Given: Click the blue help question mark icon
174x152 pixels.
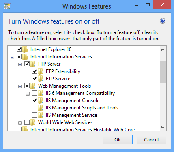Looking at the screenshot, I should point(163,21).
